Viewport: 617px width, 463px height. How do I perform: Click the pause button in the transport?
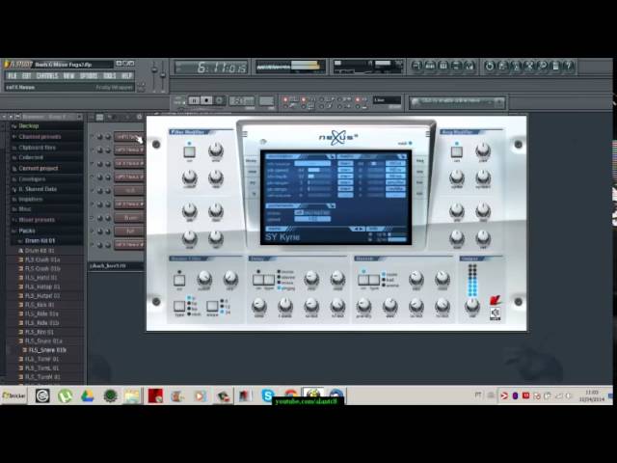(x=194, y=100)
